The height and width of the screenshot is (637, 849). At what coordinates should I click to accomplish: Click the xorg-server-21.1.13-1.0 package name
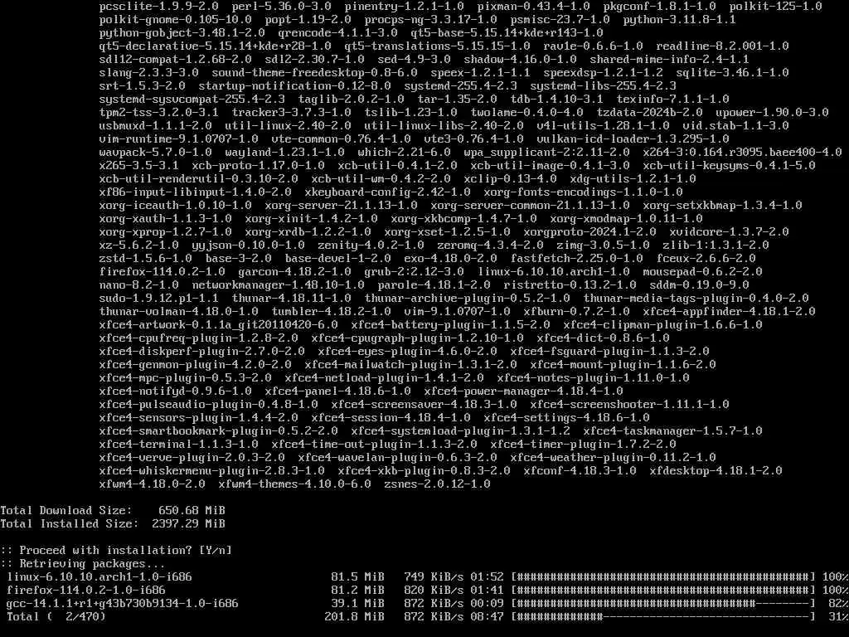point(341,206)
